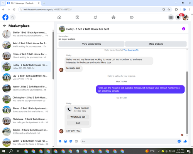Choose a sticker icon in composer

click(71, 141)
